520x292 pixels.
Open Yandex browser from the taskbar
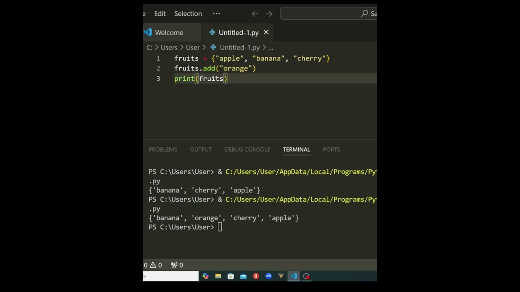pos(256,276)
